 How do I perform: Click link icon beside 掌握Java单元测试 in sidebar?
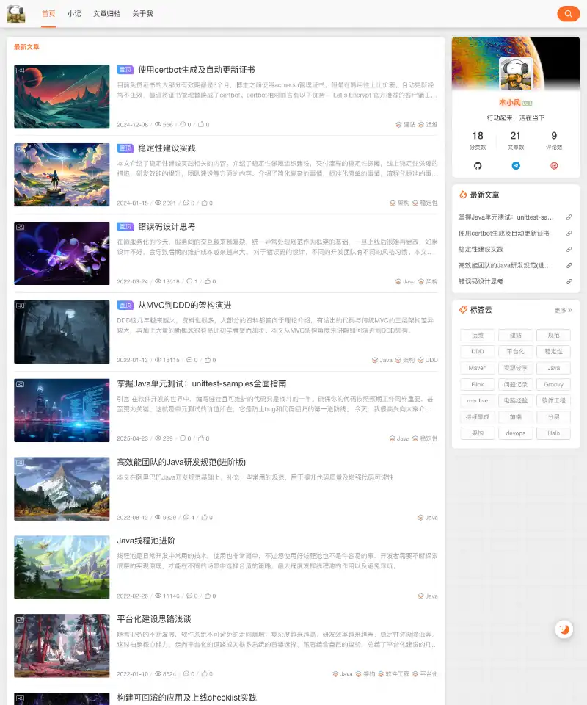tap(569, 217)
